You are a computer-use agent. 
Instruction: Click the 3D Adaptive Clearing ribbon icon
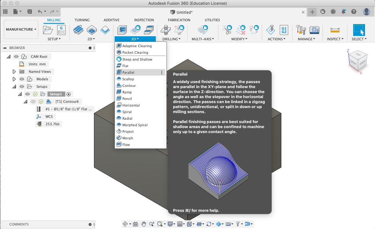tap(122, 30)
